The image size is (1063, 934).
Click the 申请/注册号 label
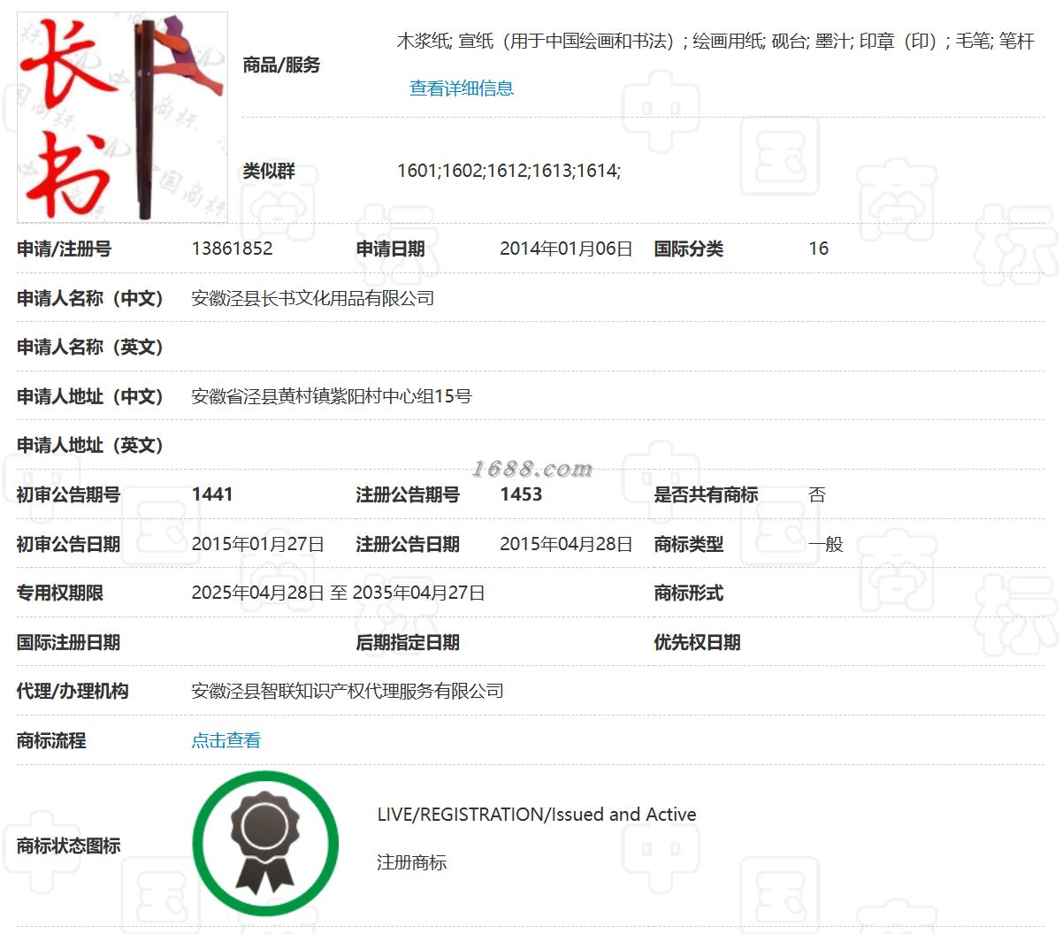(65, 249)
